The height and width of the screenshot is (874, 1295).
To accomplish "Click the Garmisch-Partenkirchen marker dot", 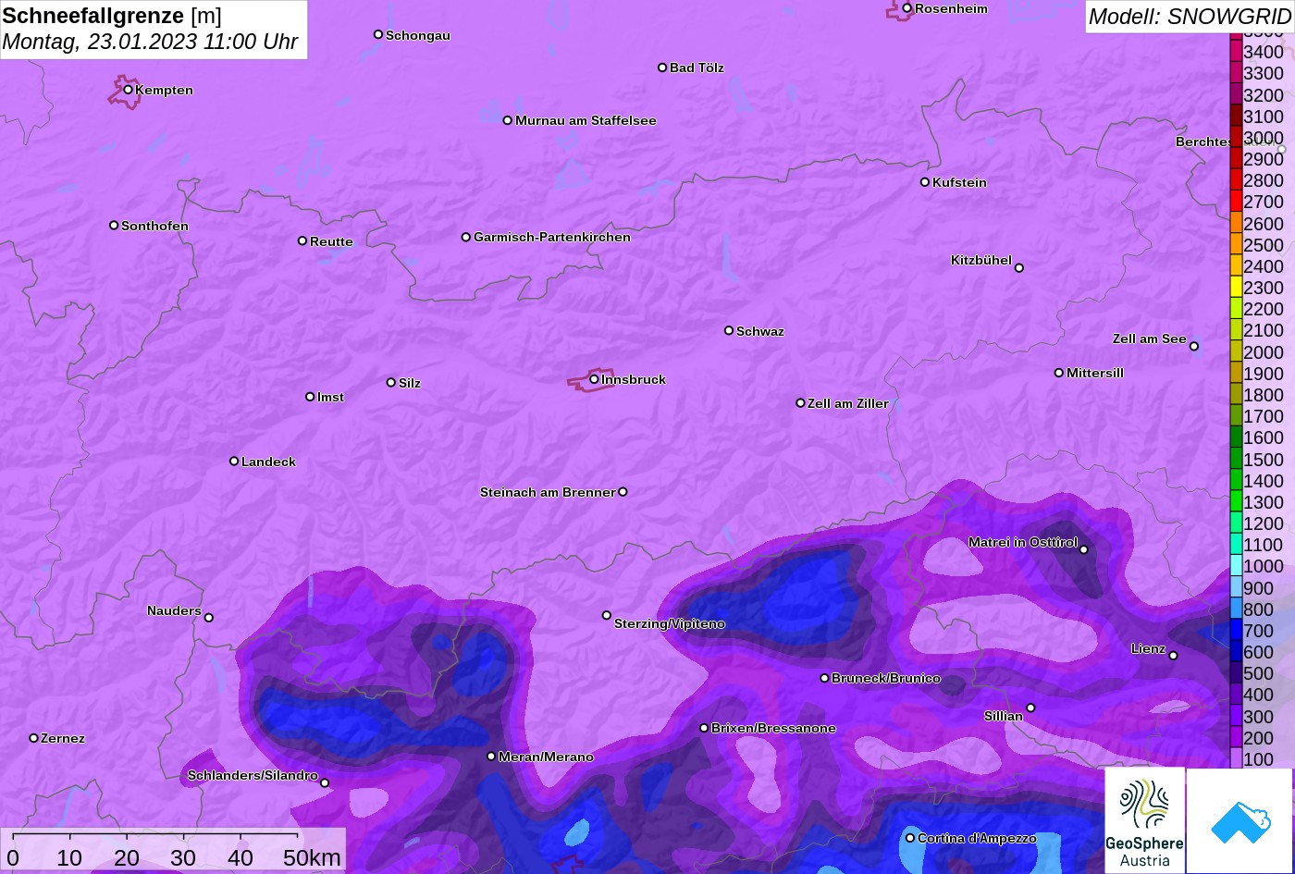I will [x=466, y=237].
